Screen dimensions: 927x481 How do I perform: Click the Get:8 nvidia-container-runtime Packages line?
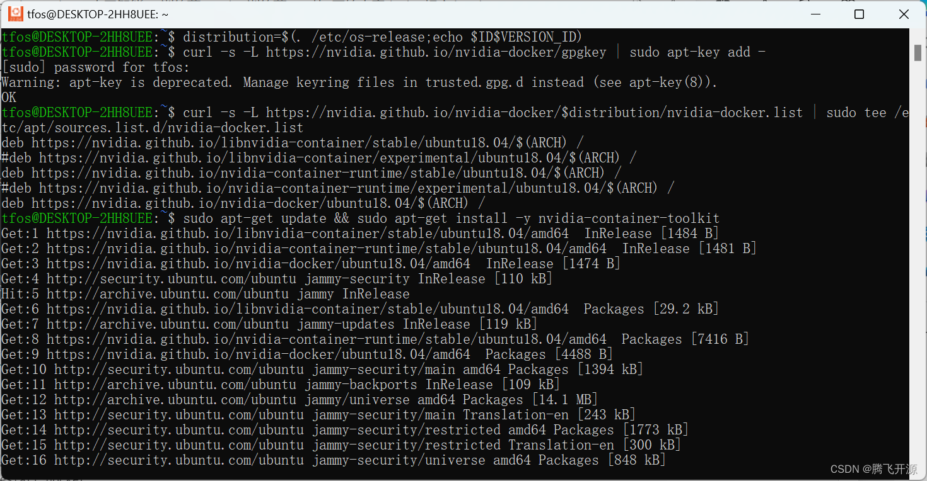click(375, 339)
